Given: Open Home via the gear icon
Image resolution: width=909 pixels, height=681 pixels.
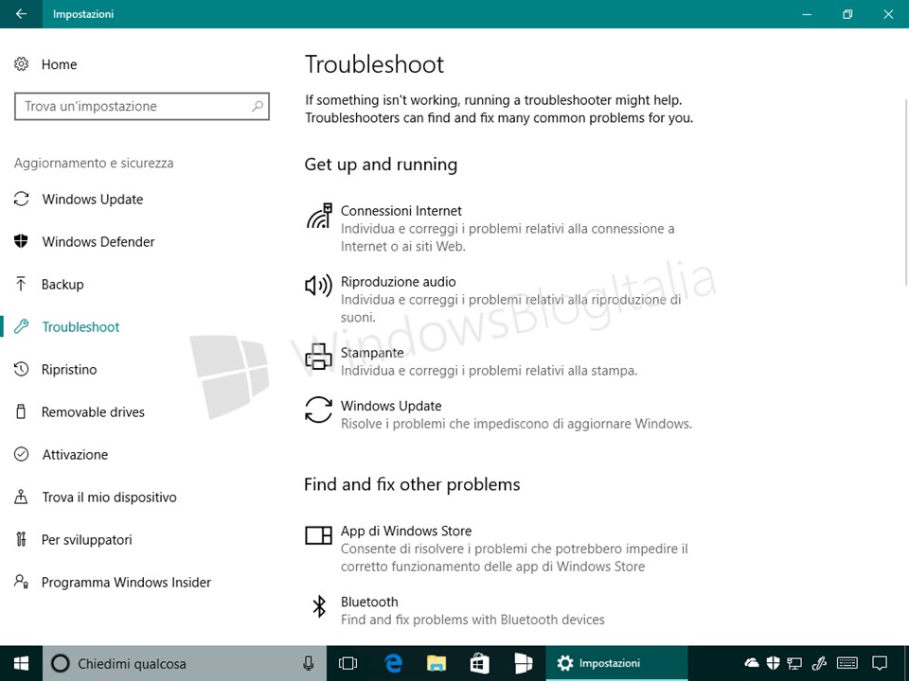Looking at the screenshot, I should pyautogui.click(x=22, y=64).
